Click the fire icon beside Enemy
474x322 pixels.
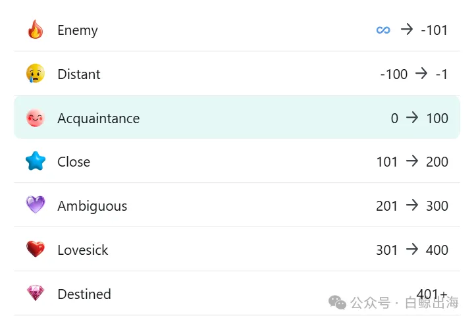pos(36,30)
